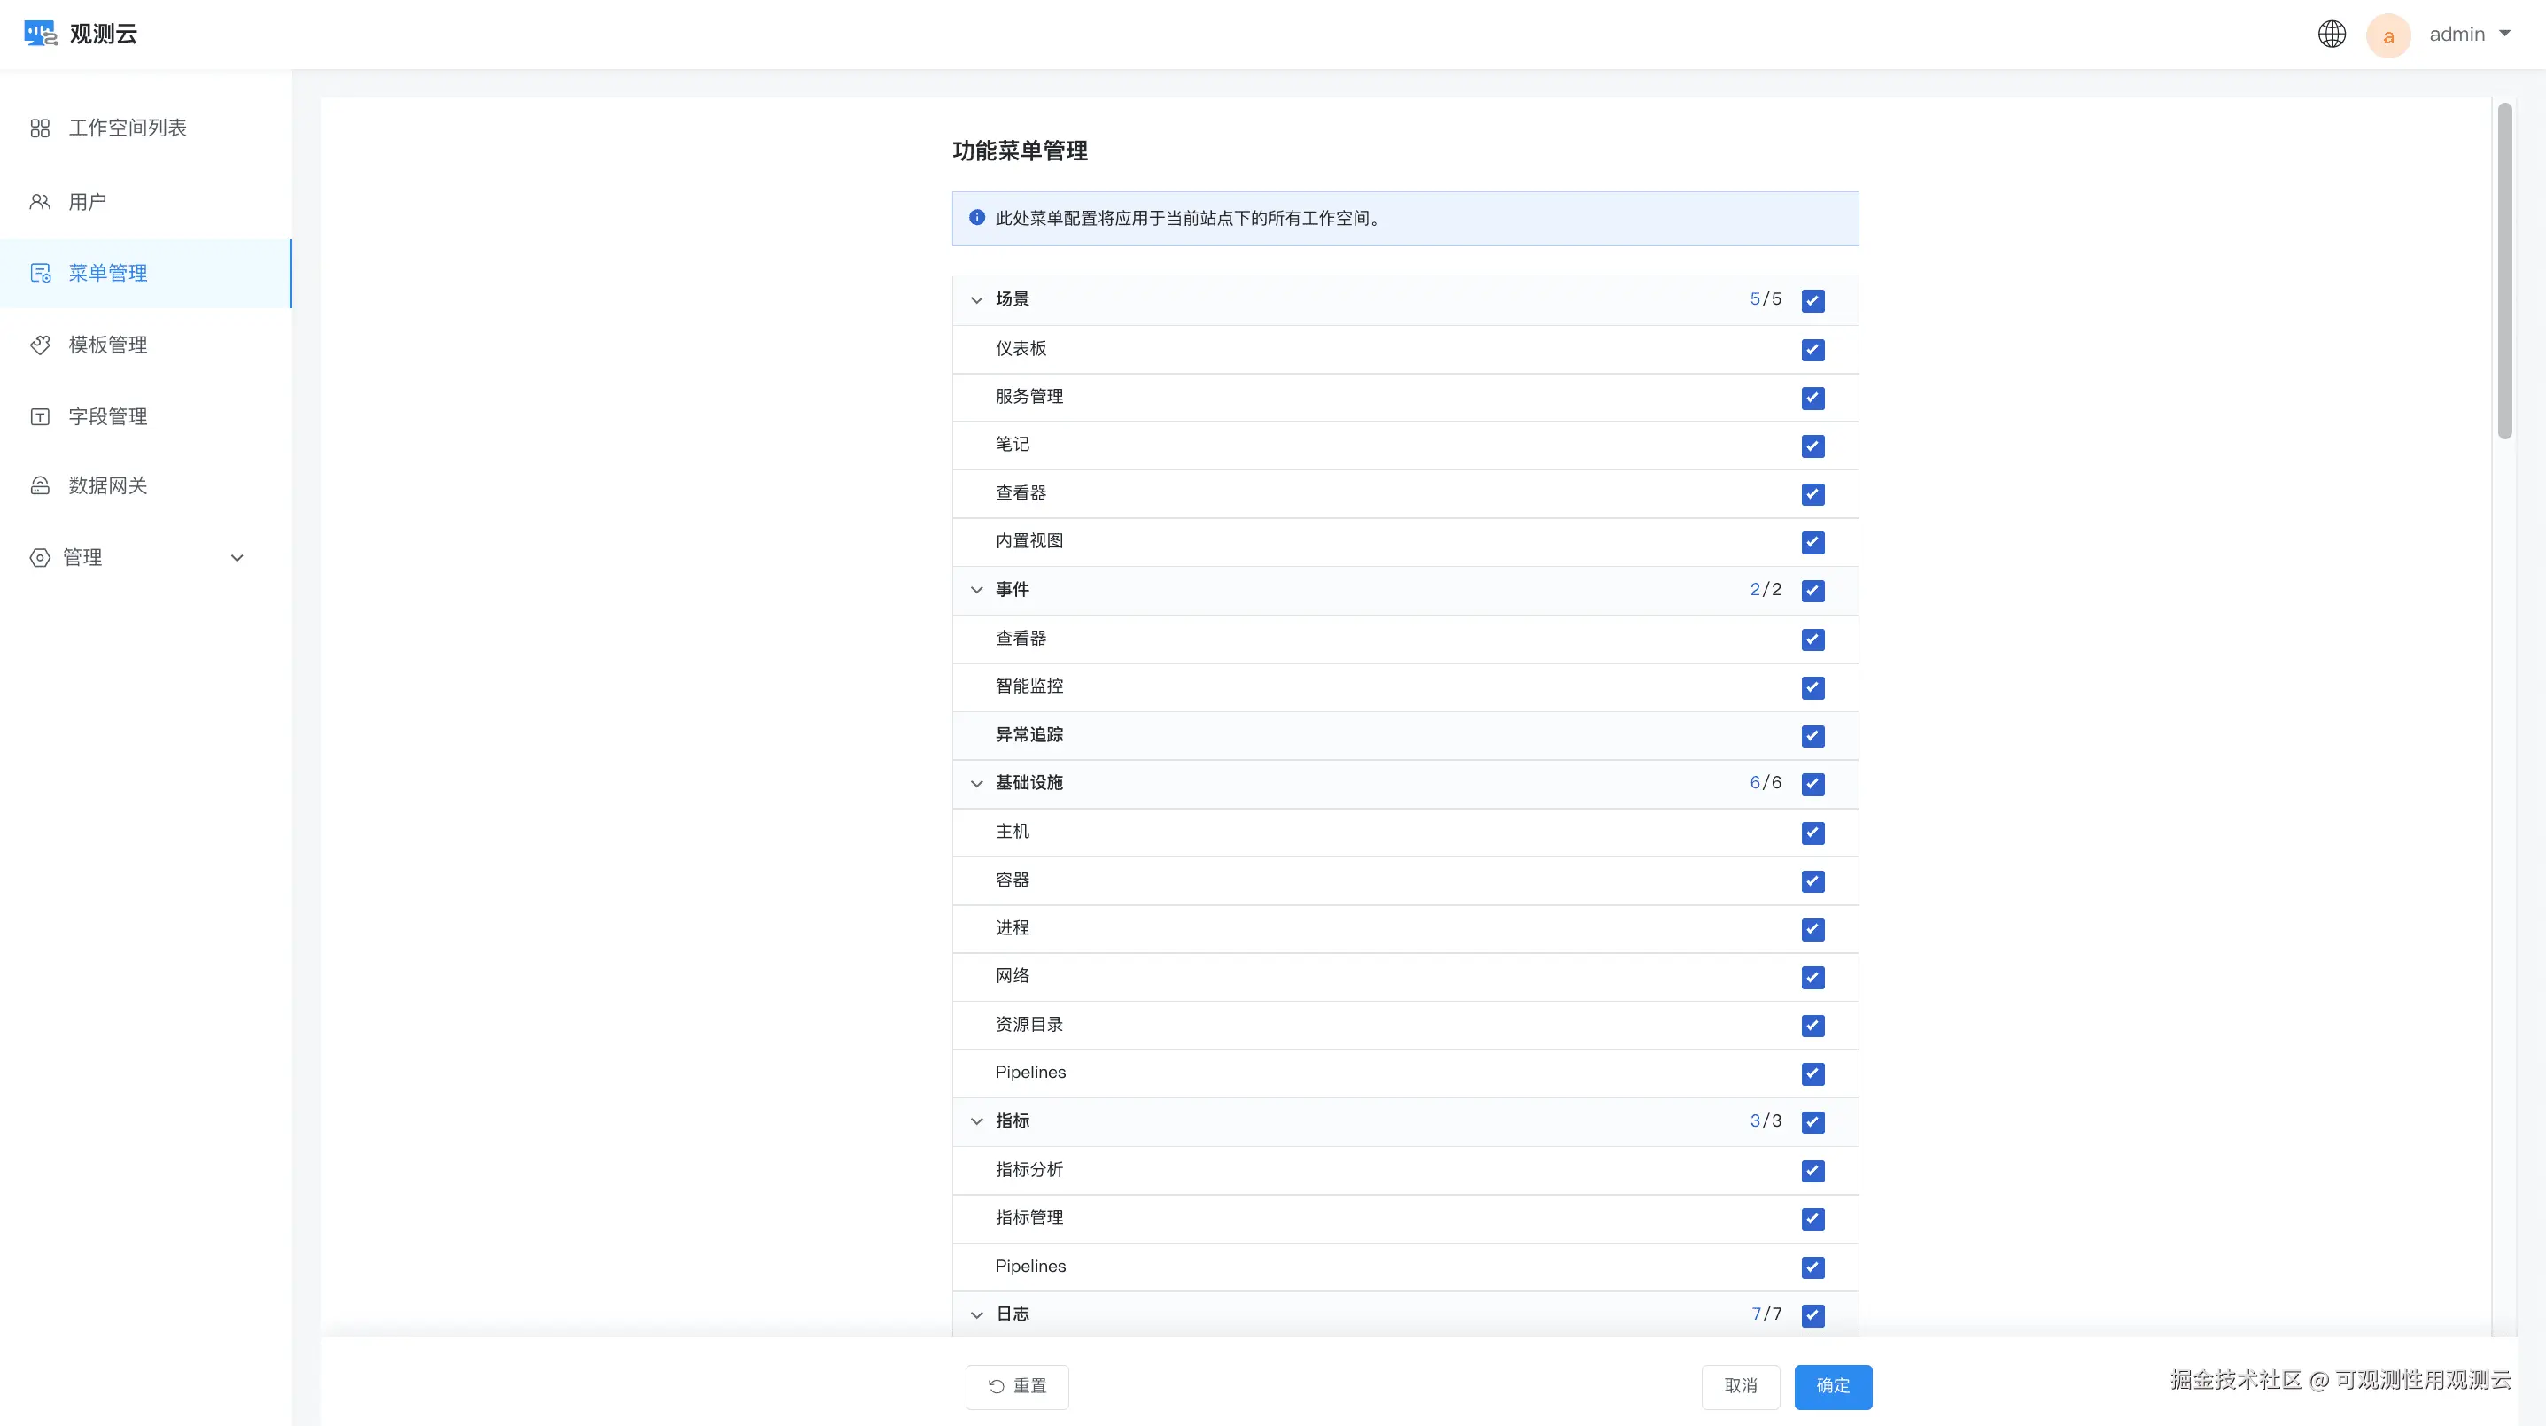The image size is (2546, 1426).
Task: Click the vertical page scrollbar
Action: click(x=2503, y=272)
